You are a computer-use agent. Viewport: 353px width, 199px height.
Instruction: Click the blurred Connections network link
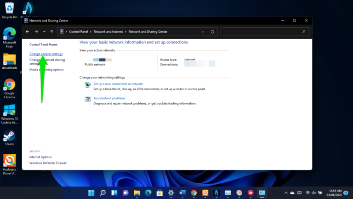click(199, 64)
